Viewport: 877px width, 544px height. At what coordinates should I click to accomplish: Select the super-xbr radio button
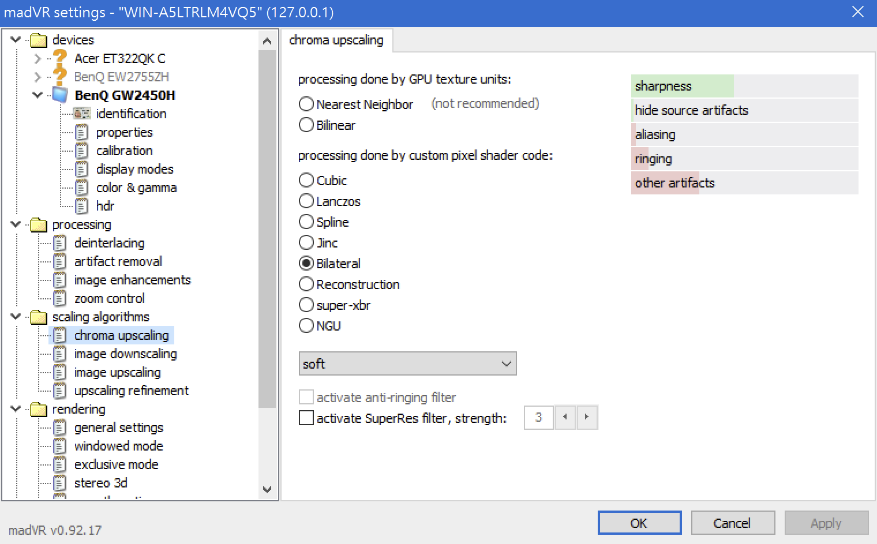coord(306,305)
